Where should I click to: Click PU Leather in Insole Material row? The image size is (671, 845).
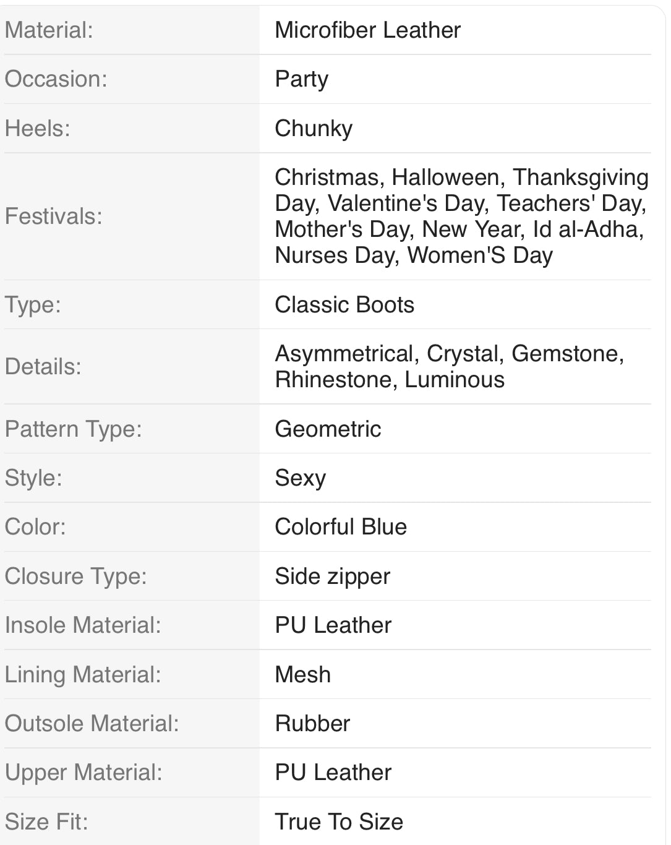point(333,625)
